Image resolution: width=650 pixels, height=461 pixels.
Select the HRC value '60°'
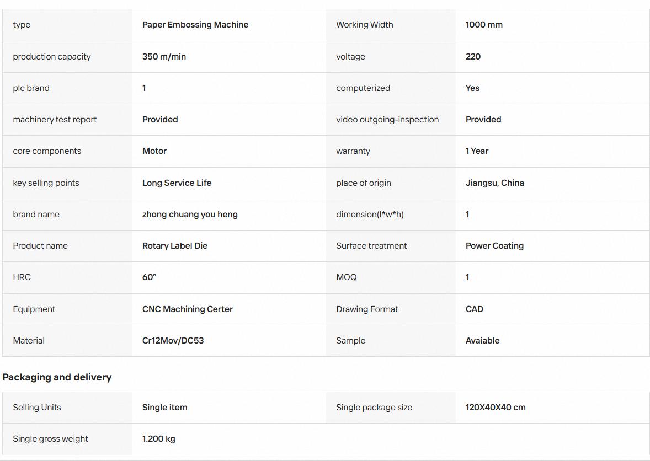pyautogui.click(x=149, y=277)
